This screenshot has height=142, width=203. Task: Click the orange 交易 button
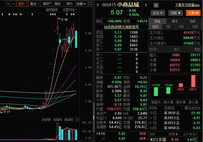[193, 13]
